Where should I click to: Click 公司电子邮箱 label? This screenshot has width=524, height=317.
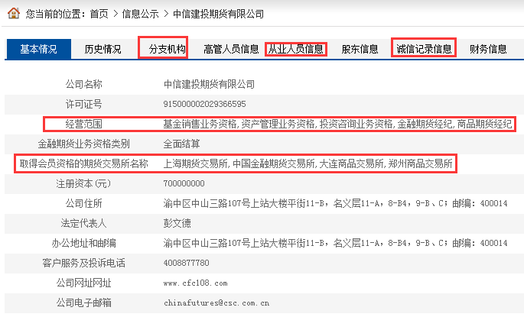click(83, 302)
